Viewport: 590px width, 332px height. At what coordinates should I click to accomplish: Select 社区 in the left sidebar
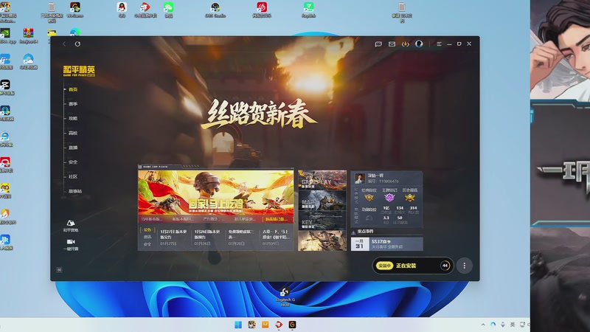pyautogui.click(x=73, y=176)
